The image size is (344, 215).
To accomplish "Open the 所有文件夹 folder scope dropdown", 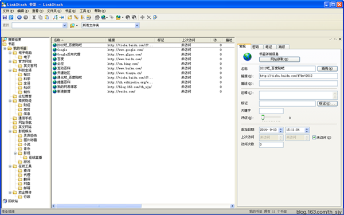I will (x=137, y=25).
